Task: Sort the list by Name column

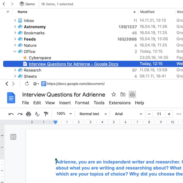Action: click(23, 12)
